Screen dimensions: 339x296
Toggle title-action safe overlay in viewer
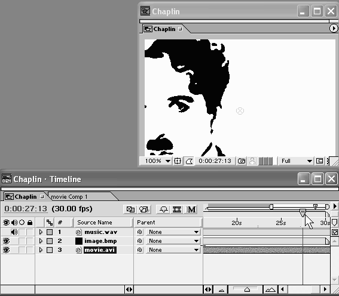(178, 161)
